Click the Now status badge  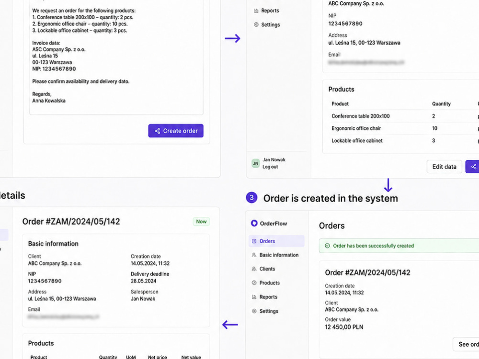tap(201, 222)
